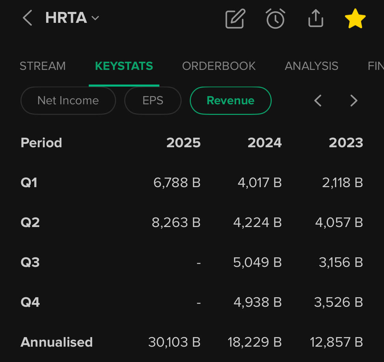Tap the 2023 column header
This screenshot has width=384, height=362.
tap(346, 143)
